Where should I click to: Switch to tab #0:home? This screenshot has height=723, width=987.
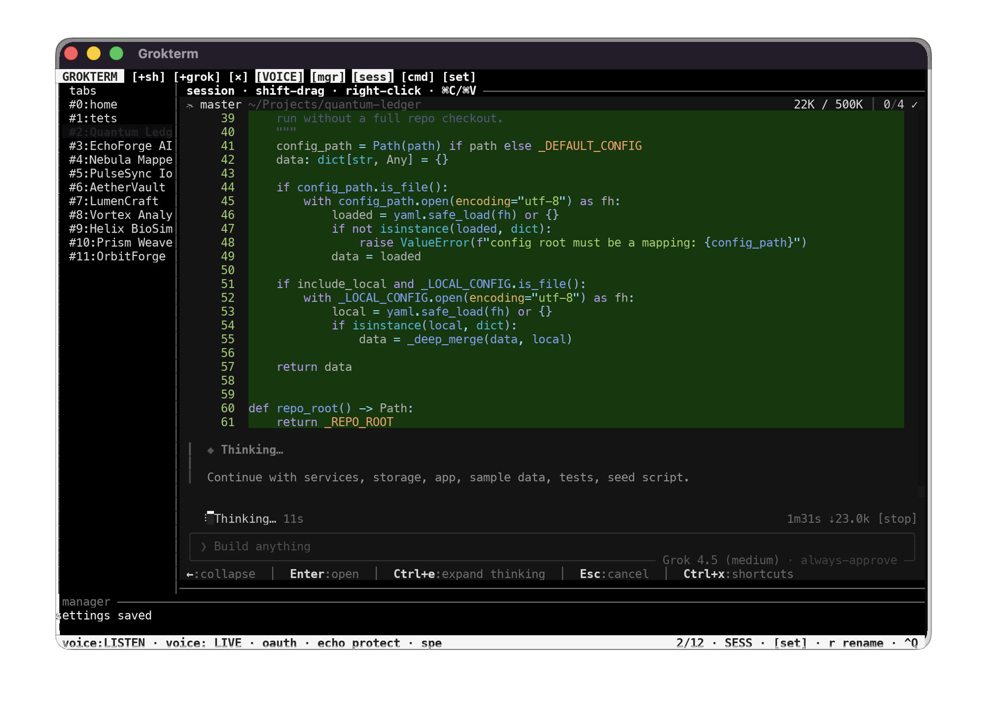coord(93,105)
